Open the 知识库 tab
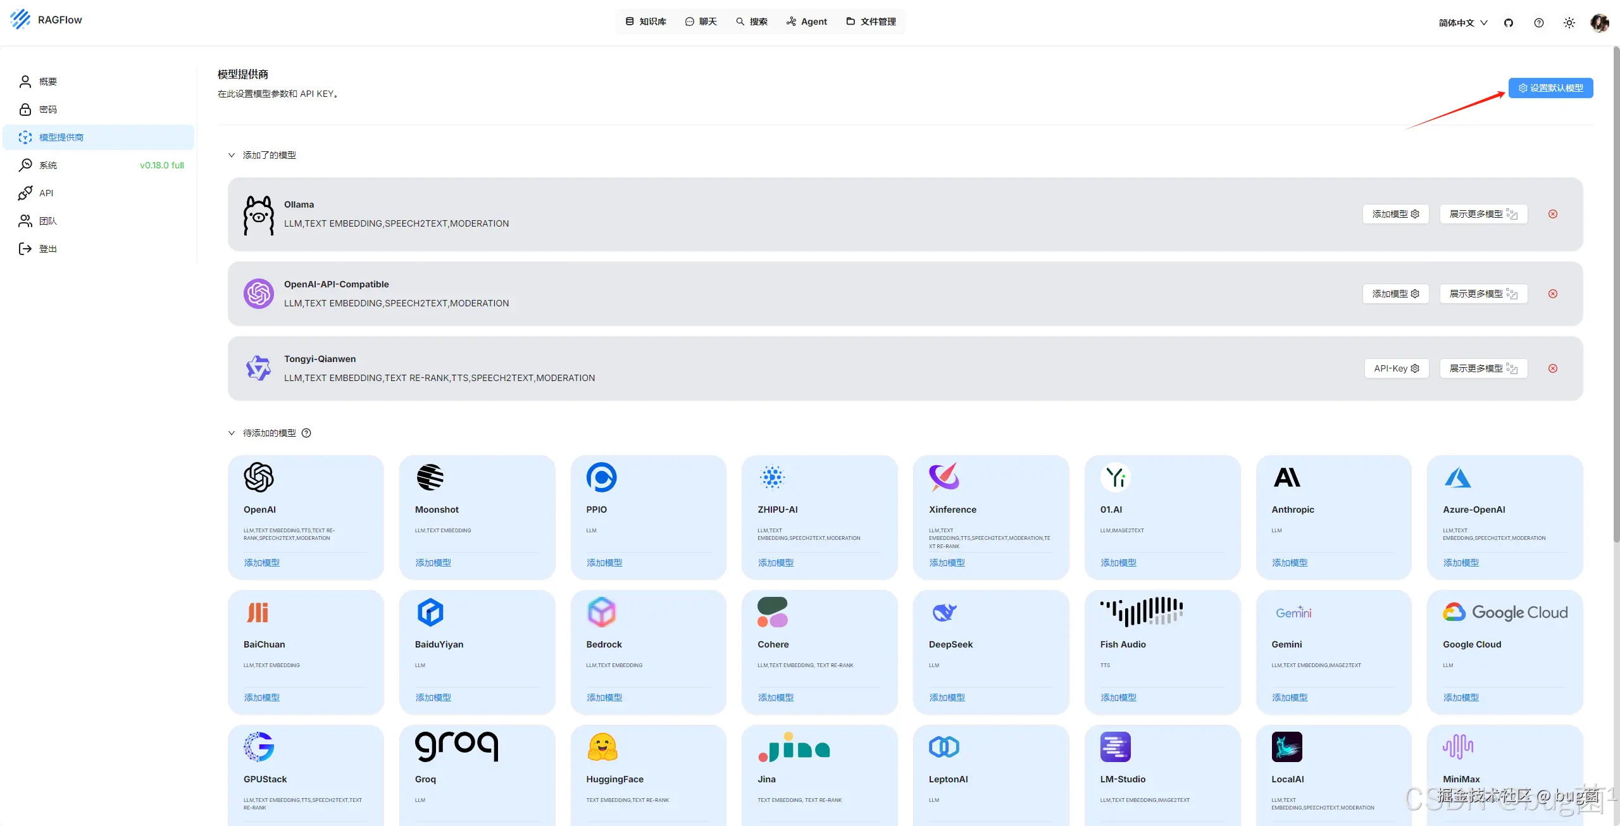This screenshot has height=826, width=1620. click(646, 22)
